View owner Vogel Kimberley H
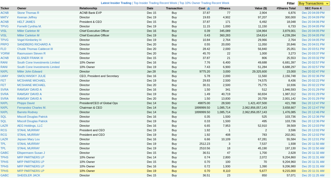Image resolution: width=331 pixels, height=178 pixels. coord(29,40)
